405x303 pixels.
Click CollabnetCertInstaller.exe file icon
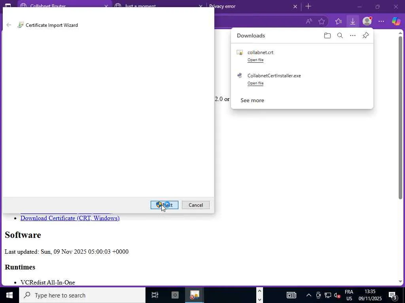(x=240, y=75)
